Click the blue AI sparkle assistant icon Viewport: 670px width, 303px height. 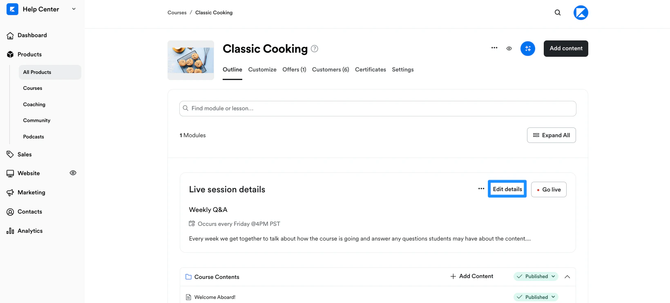[x=528, y=49]
